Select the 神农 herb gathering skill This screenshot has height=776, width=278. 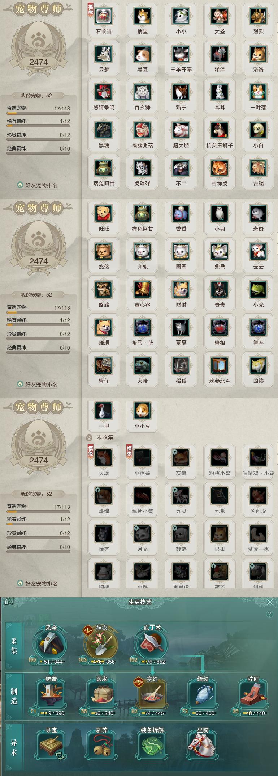101,644
